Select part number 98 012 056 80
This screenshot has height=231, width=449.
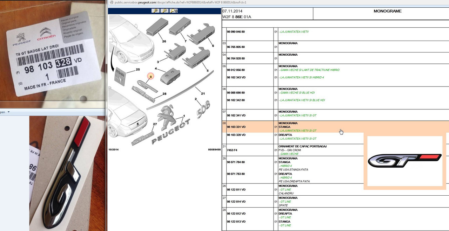pyautogui.click(x=236, y=70)
